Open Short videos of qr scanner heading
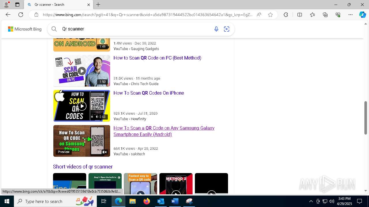 coord(83,167)
